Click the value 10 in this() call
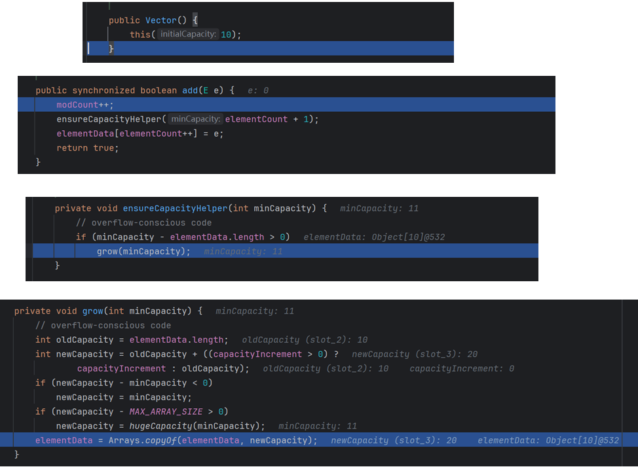638x467 pixels. 226,35
